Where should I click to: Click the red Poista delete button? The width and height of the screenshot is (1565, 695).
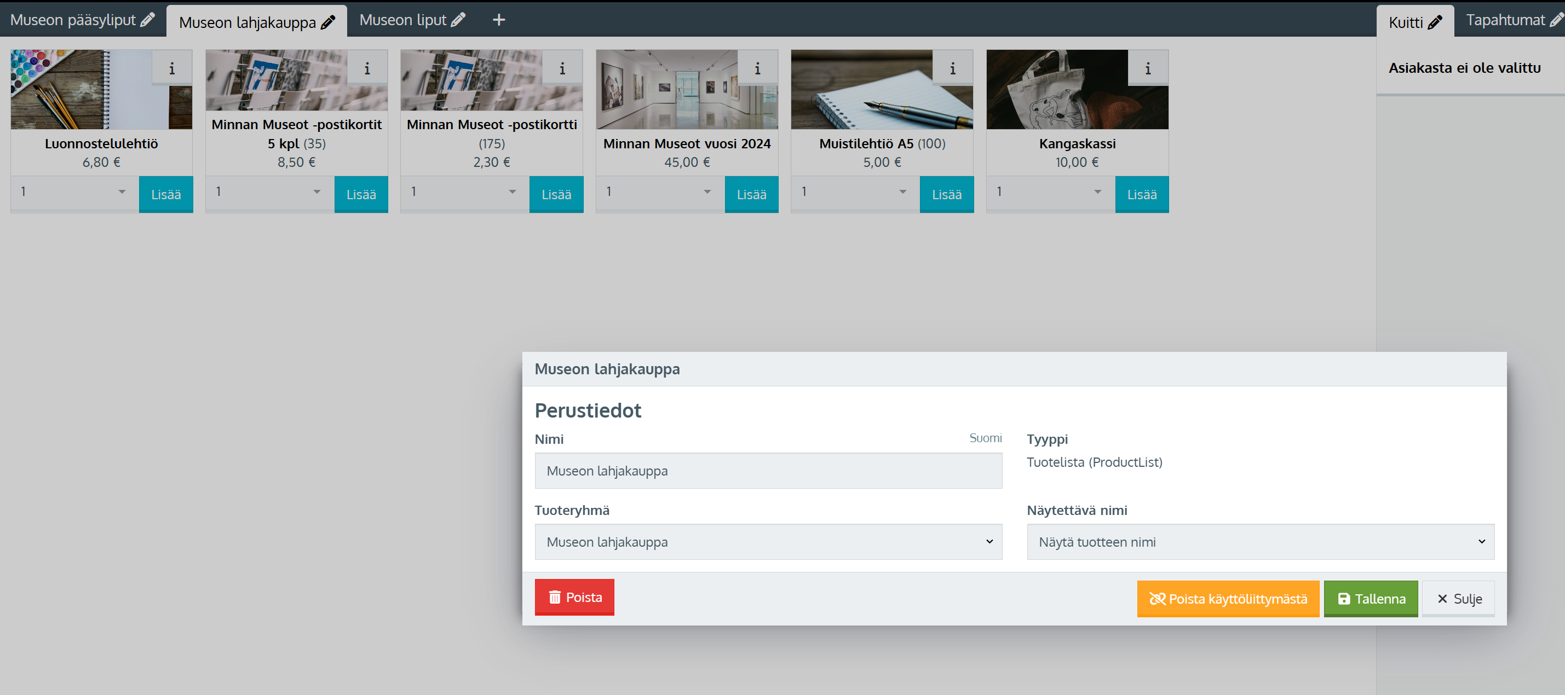[x=574, y=597]
